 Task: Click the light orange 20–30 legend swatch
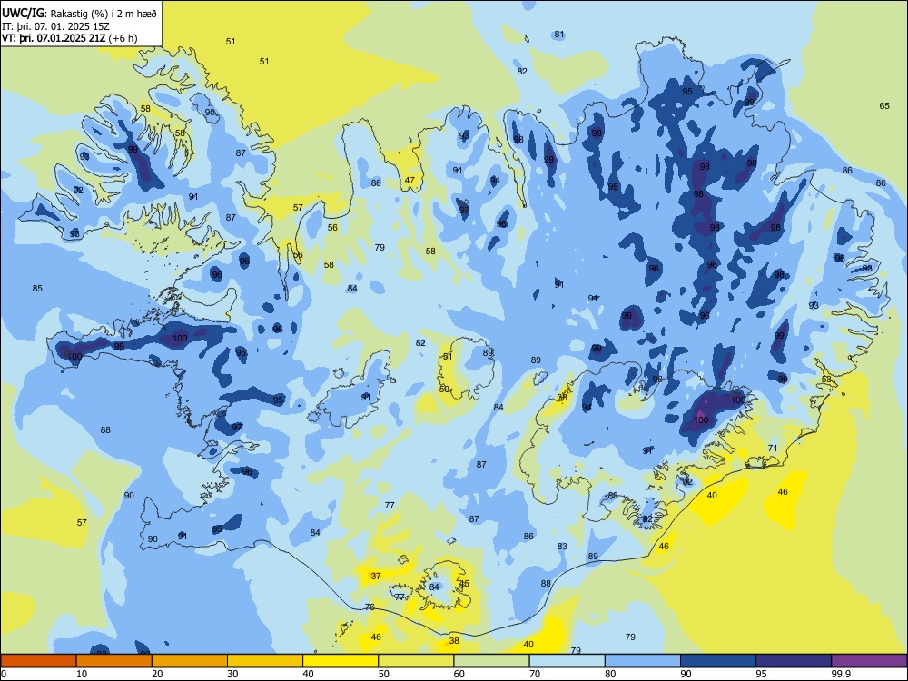point(190,661)
